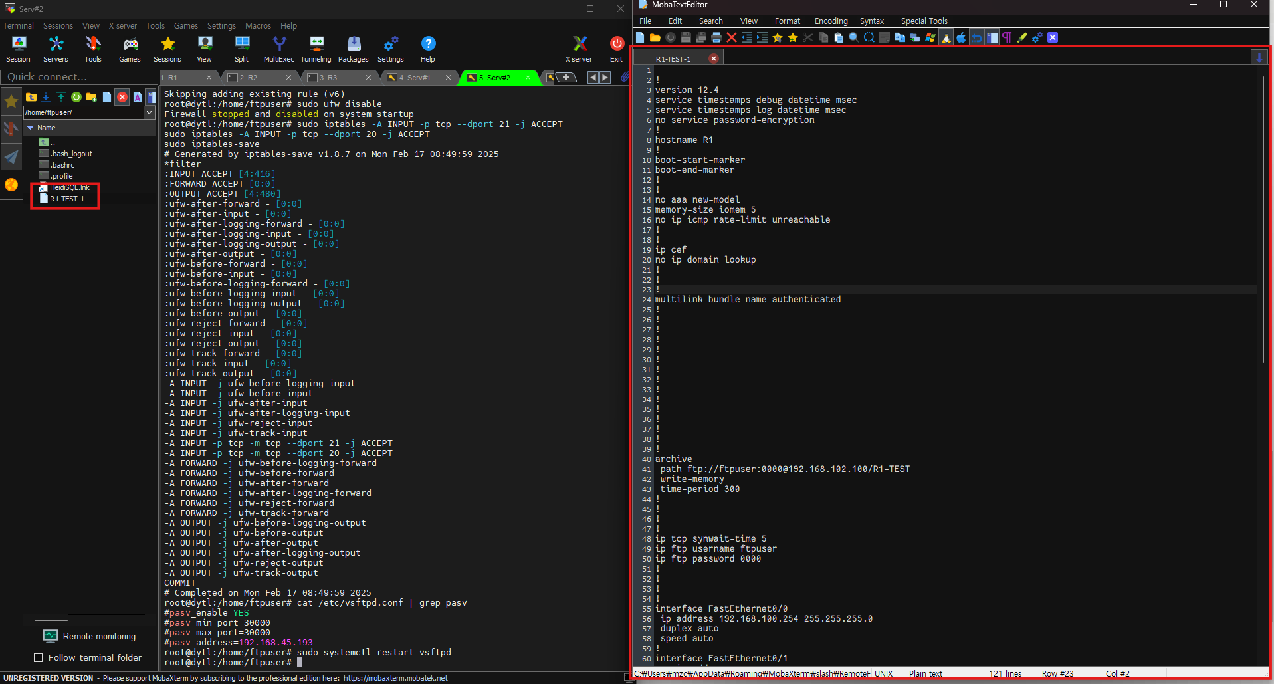Enable Follow terminal folder checkbox
This screenshot has height=684, width=1274.
point(39,657)
